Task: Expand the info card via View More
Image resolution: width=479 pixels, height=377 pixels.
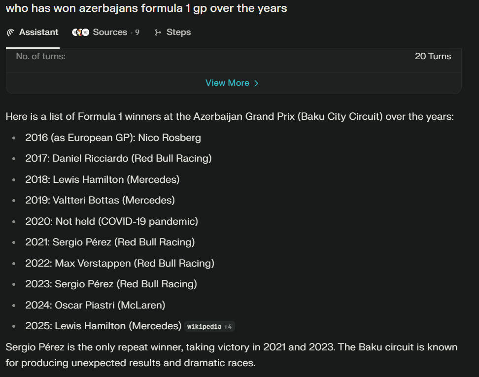Action: click(232, 83)
